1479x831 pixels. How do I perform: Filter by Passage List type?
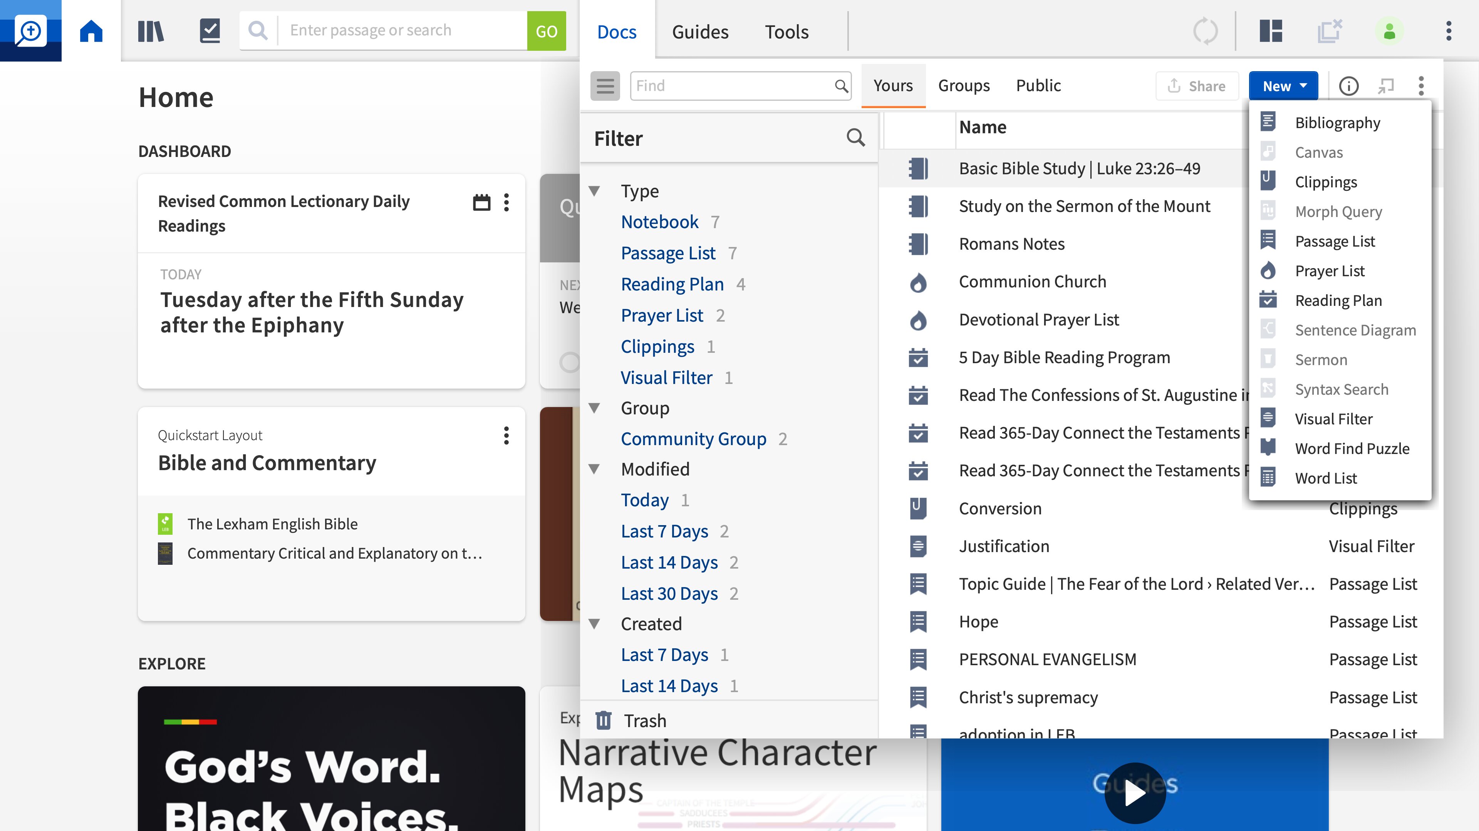(668, 253)
